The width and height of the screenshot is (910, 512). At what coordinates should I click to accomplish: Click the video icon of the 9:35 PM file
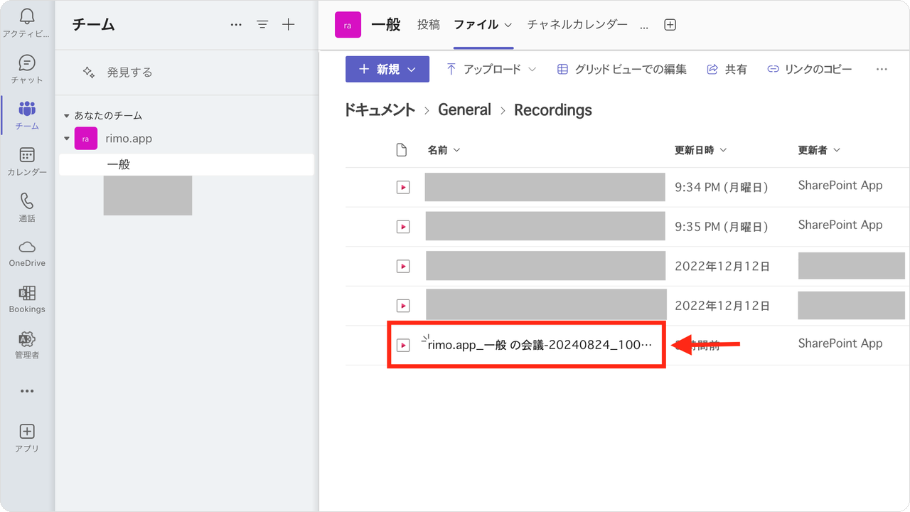[x=403, y=227]
